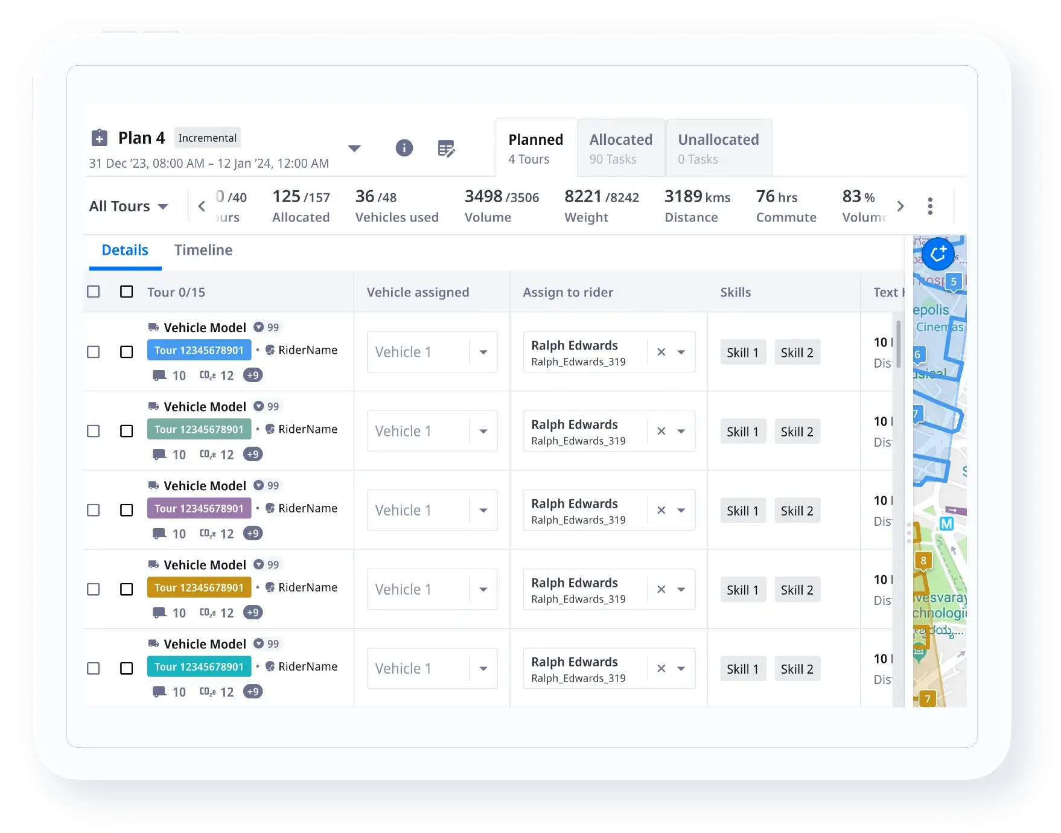1061x833 pixels.
Task: Click the rider avatar next to the first RiderName
Action: point(270,349)
